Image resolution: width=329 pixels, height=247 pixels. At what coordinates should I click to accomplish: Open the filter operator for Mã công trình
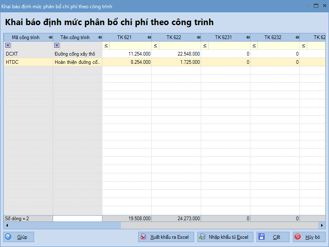coord(8,45)
